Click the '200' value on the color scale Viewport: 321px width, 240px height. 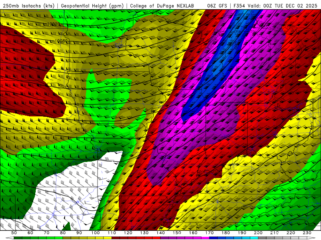point(258,233)
